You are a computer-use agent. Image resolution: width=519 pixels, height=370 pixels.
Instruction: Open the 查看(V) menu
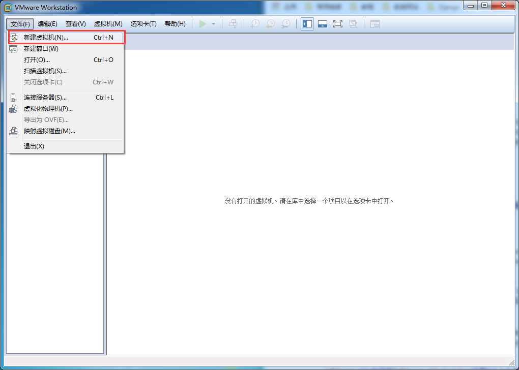click(x=75, y=24)
